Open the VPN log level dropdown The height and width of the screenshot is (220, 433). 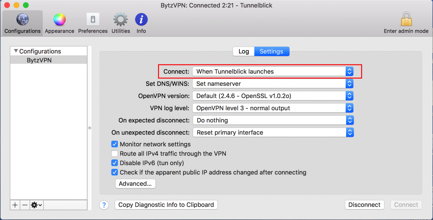coord(273,108)
